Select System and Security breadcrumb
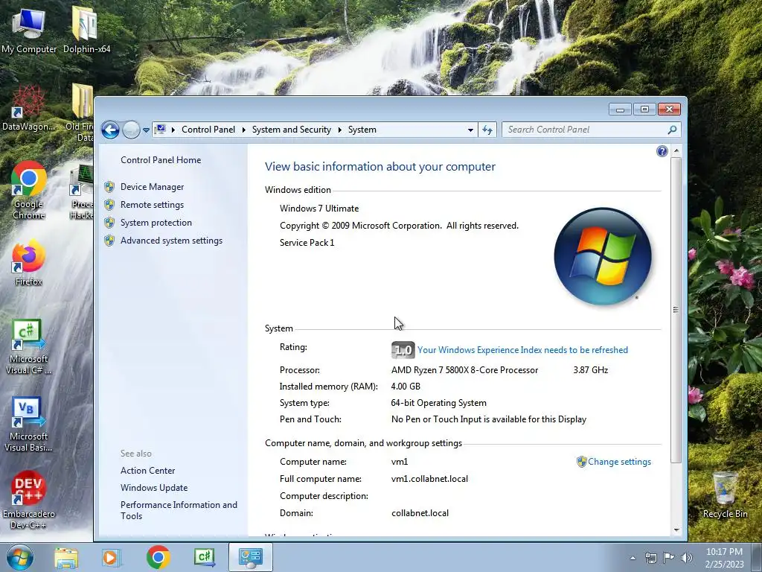This screenshot has width=762, height=572. point(291,130)
